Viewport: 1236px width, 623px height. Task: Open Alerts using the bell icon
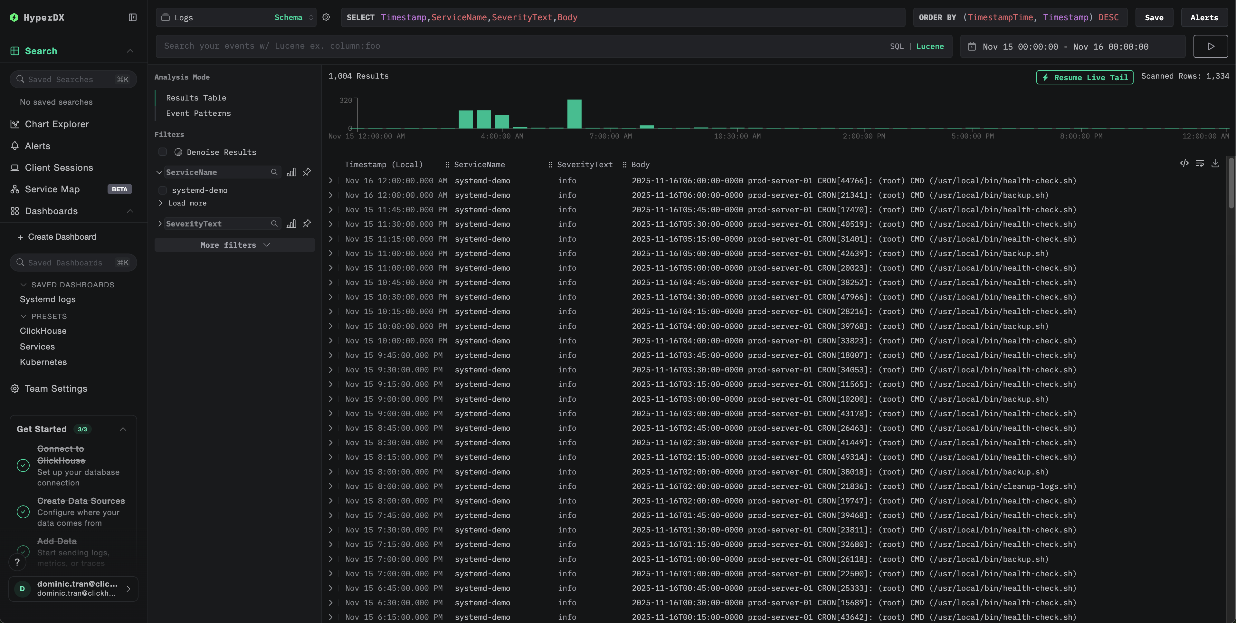tap(37, 146)
